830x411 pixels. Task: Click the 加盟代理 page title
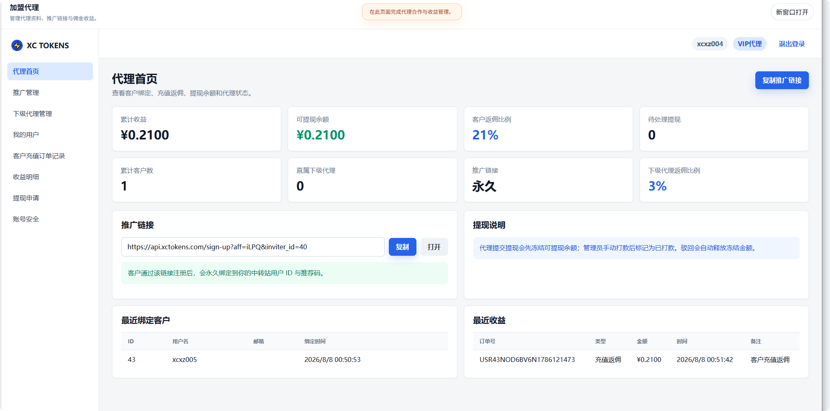24,7
